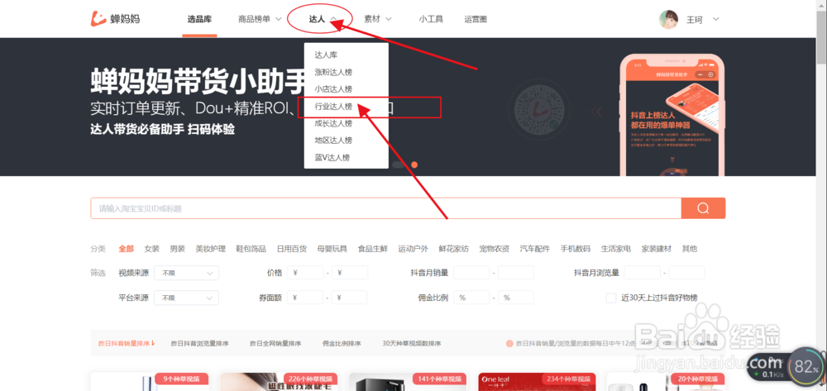Click the minimum 抖音月浏览量 input field
Viewport: 827px width, 391px height.
[643, 273]
